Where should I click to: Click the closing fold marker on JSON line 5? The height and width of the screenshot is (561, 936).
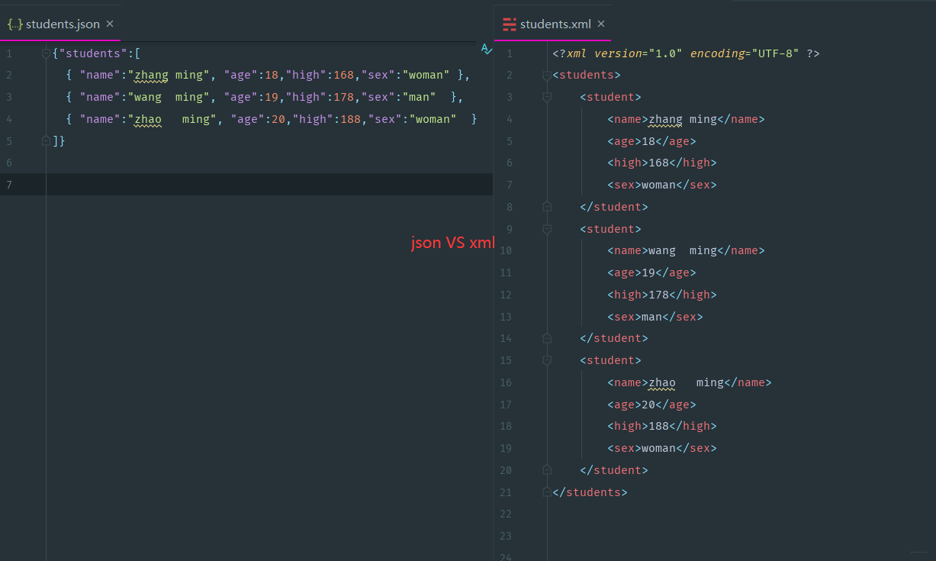[47, 141]
